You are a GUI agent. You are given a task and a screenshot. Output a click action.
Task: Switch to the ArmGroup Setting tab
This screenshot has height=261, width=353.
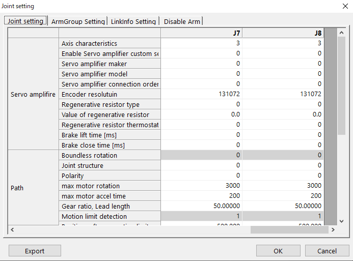(78, 21)
